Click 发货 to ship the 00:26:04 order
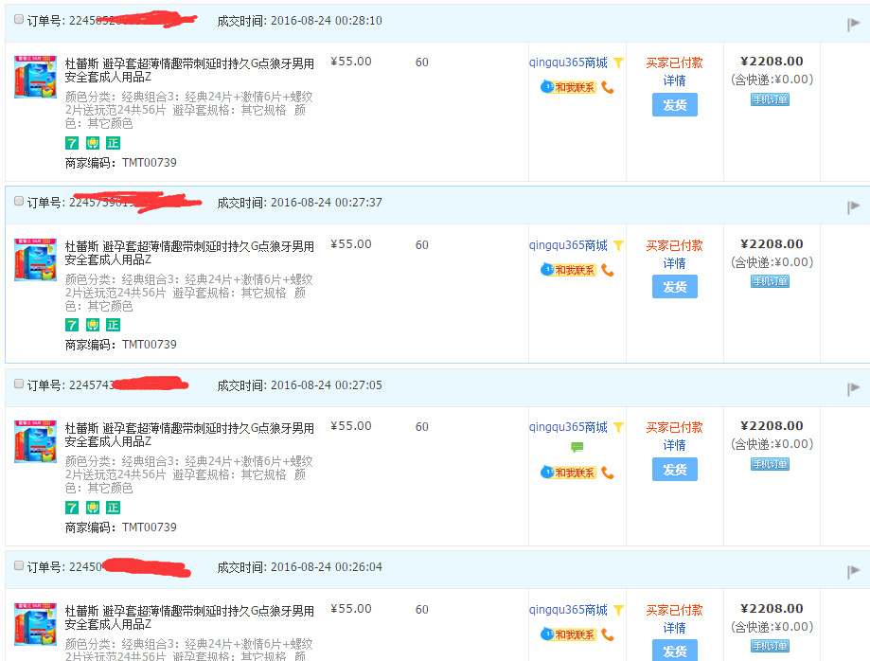 point(675,651)
